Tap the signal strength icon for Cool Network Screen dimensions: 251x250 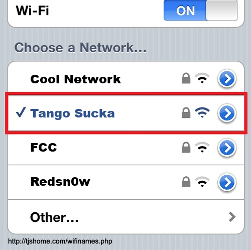coord(202,78)
